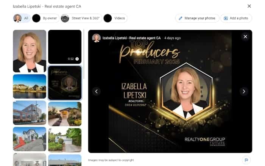This screenshot has width=265, height=166.
Task: Click the camera Add a photo icon
Action: 226,18
